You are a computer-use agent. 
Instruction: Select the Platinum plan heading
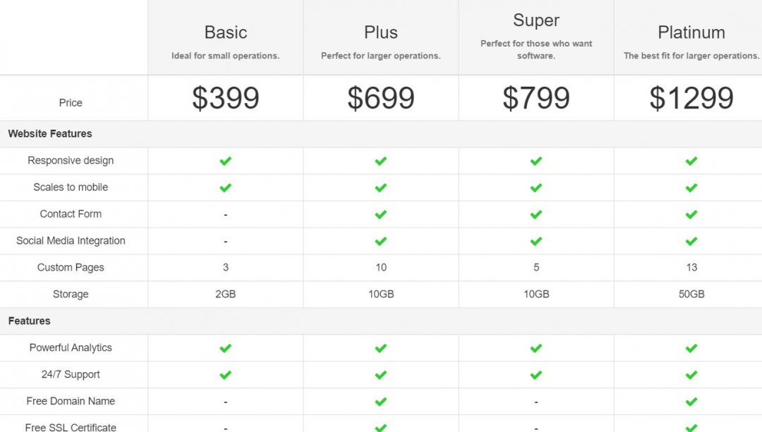point(691,32)
